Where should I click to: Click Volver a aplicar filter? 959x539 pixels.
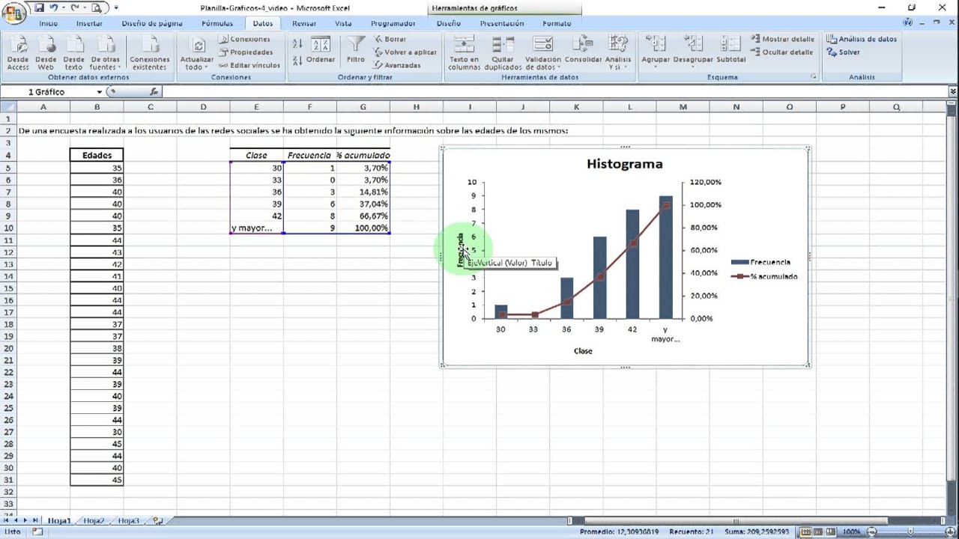(405, 52)
